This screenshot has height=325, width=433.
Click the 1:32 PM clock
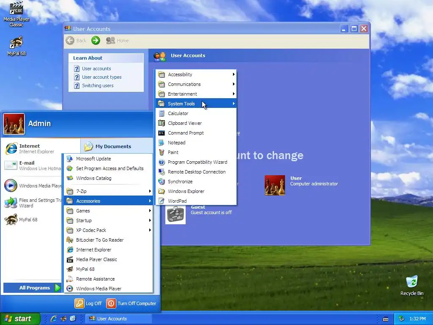point(417,319)
